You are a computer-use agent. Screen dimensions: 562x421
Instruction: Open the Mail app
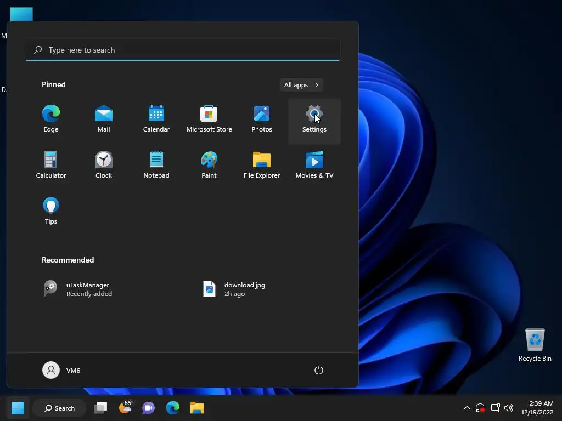coord(104,120)
